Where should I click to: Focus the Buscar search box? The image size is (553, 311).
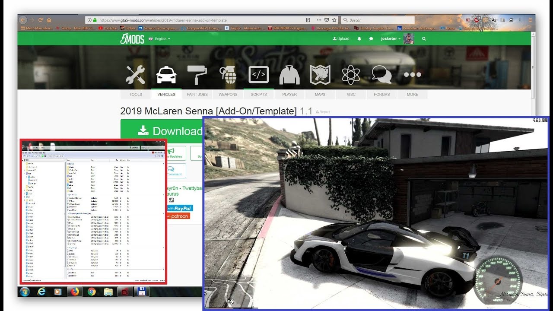[x=378, y=20]
